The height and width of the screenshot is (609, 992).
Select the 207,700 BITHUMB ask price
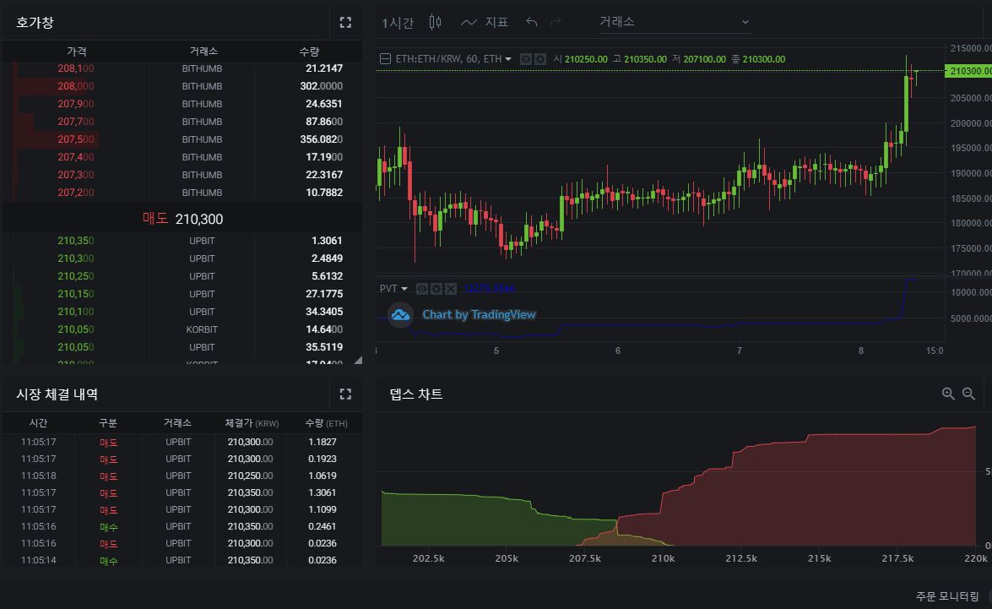coord(76,122)
